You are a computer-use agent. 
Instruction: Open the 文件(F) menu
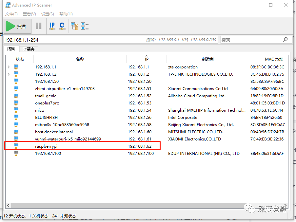[11, 14]
